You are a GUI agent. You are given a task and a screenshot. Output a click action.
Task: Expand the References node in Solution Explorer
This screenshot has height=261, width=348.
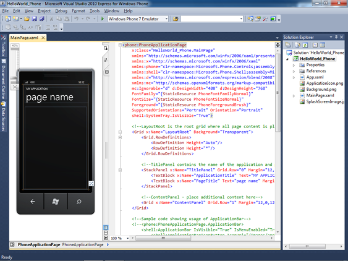point(294,71)
